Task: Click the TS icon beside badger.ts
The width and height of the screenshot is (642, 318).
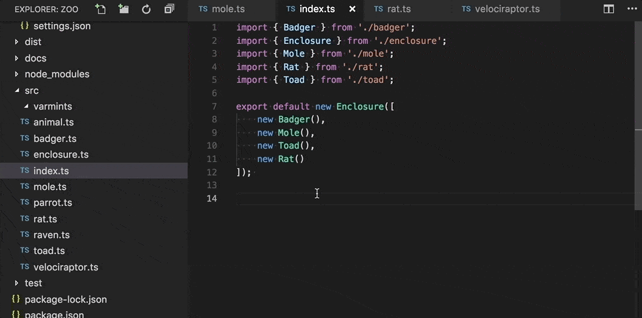Action: [24, 138]
